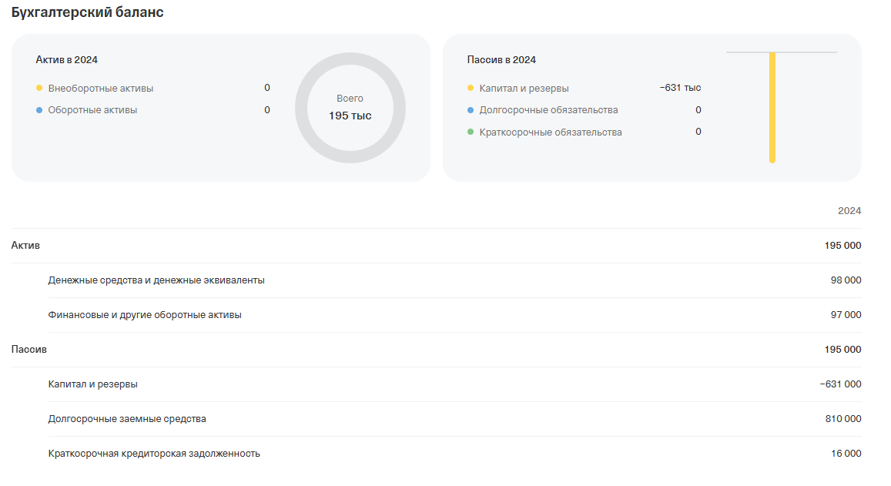891x486 pixels.
Task: Select the Оборотные активы legend label
Action: point(92,110)
